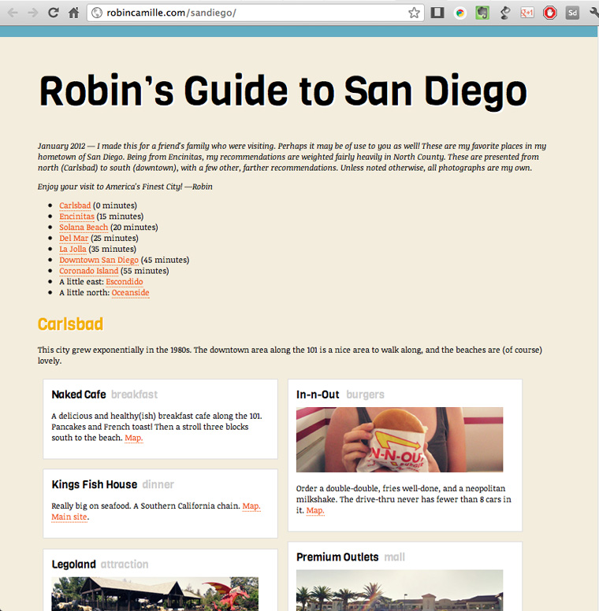Click the gray 'mall' tag text
The height and width of the screenshot is (611, 599).
[x=395, y=557]
